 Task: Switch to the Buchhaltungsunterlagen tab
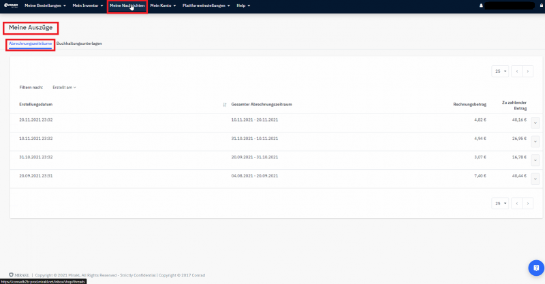[79, 43]
